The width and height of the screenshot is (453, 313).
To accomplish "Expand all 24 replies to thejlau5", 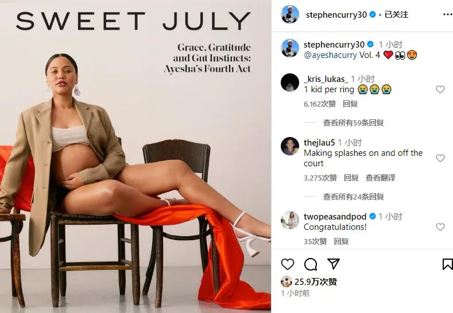I will pyautogui.click(x=353, y=197).
